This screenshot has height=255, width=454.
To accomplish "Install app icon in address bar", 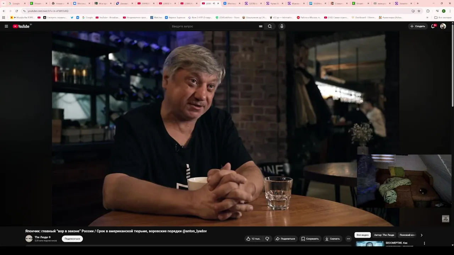I will (413, 11).
